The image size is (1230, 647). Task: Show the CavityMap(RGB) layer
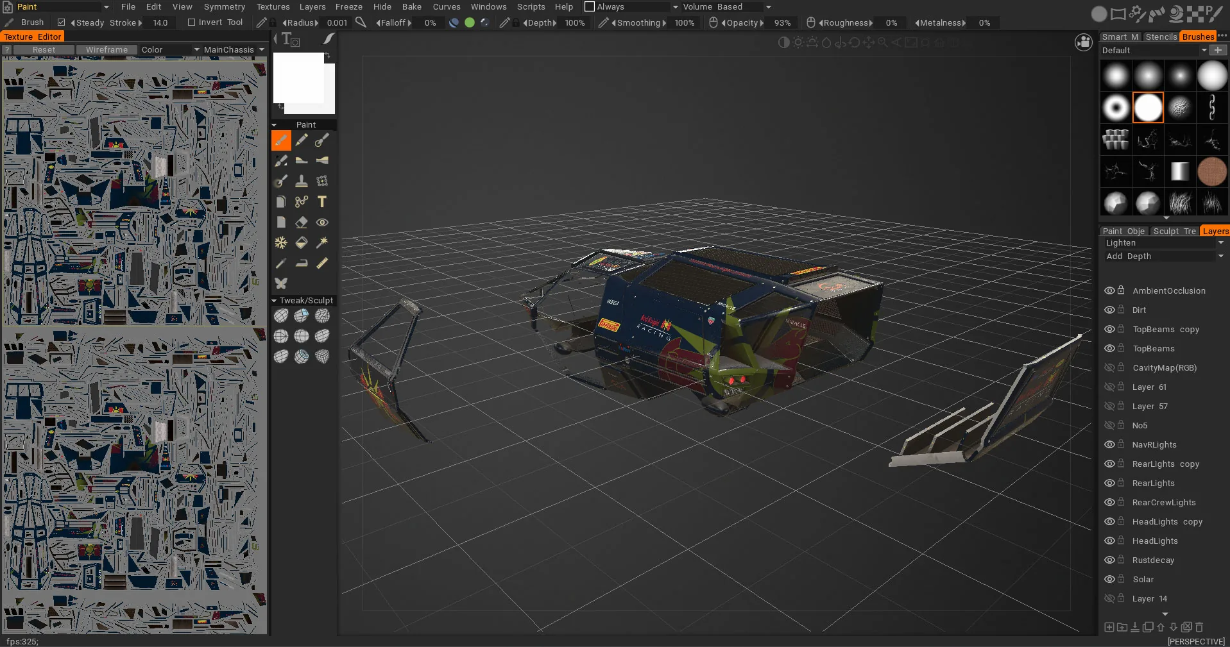(x=1109, y=367)
